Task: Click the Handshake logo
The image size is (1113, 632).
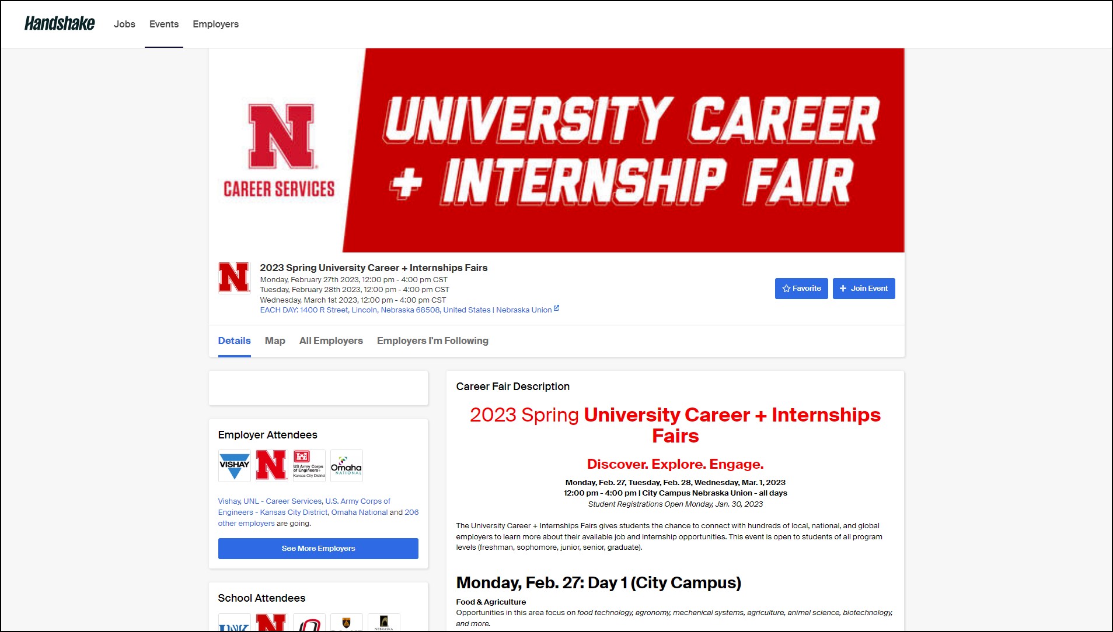Action: click(x=60, y=24)
